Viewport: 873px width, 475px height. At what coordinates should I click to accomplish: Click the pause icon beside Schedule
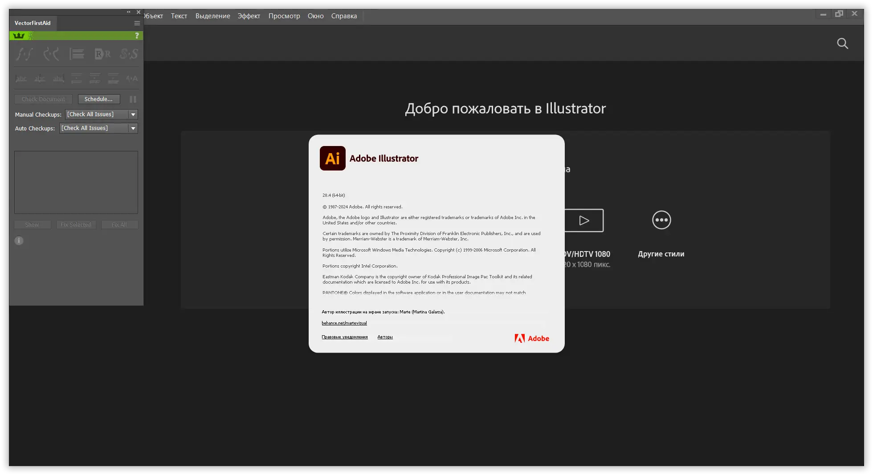pyautogui.click(x=133, y=99)
